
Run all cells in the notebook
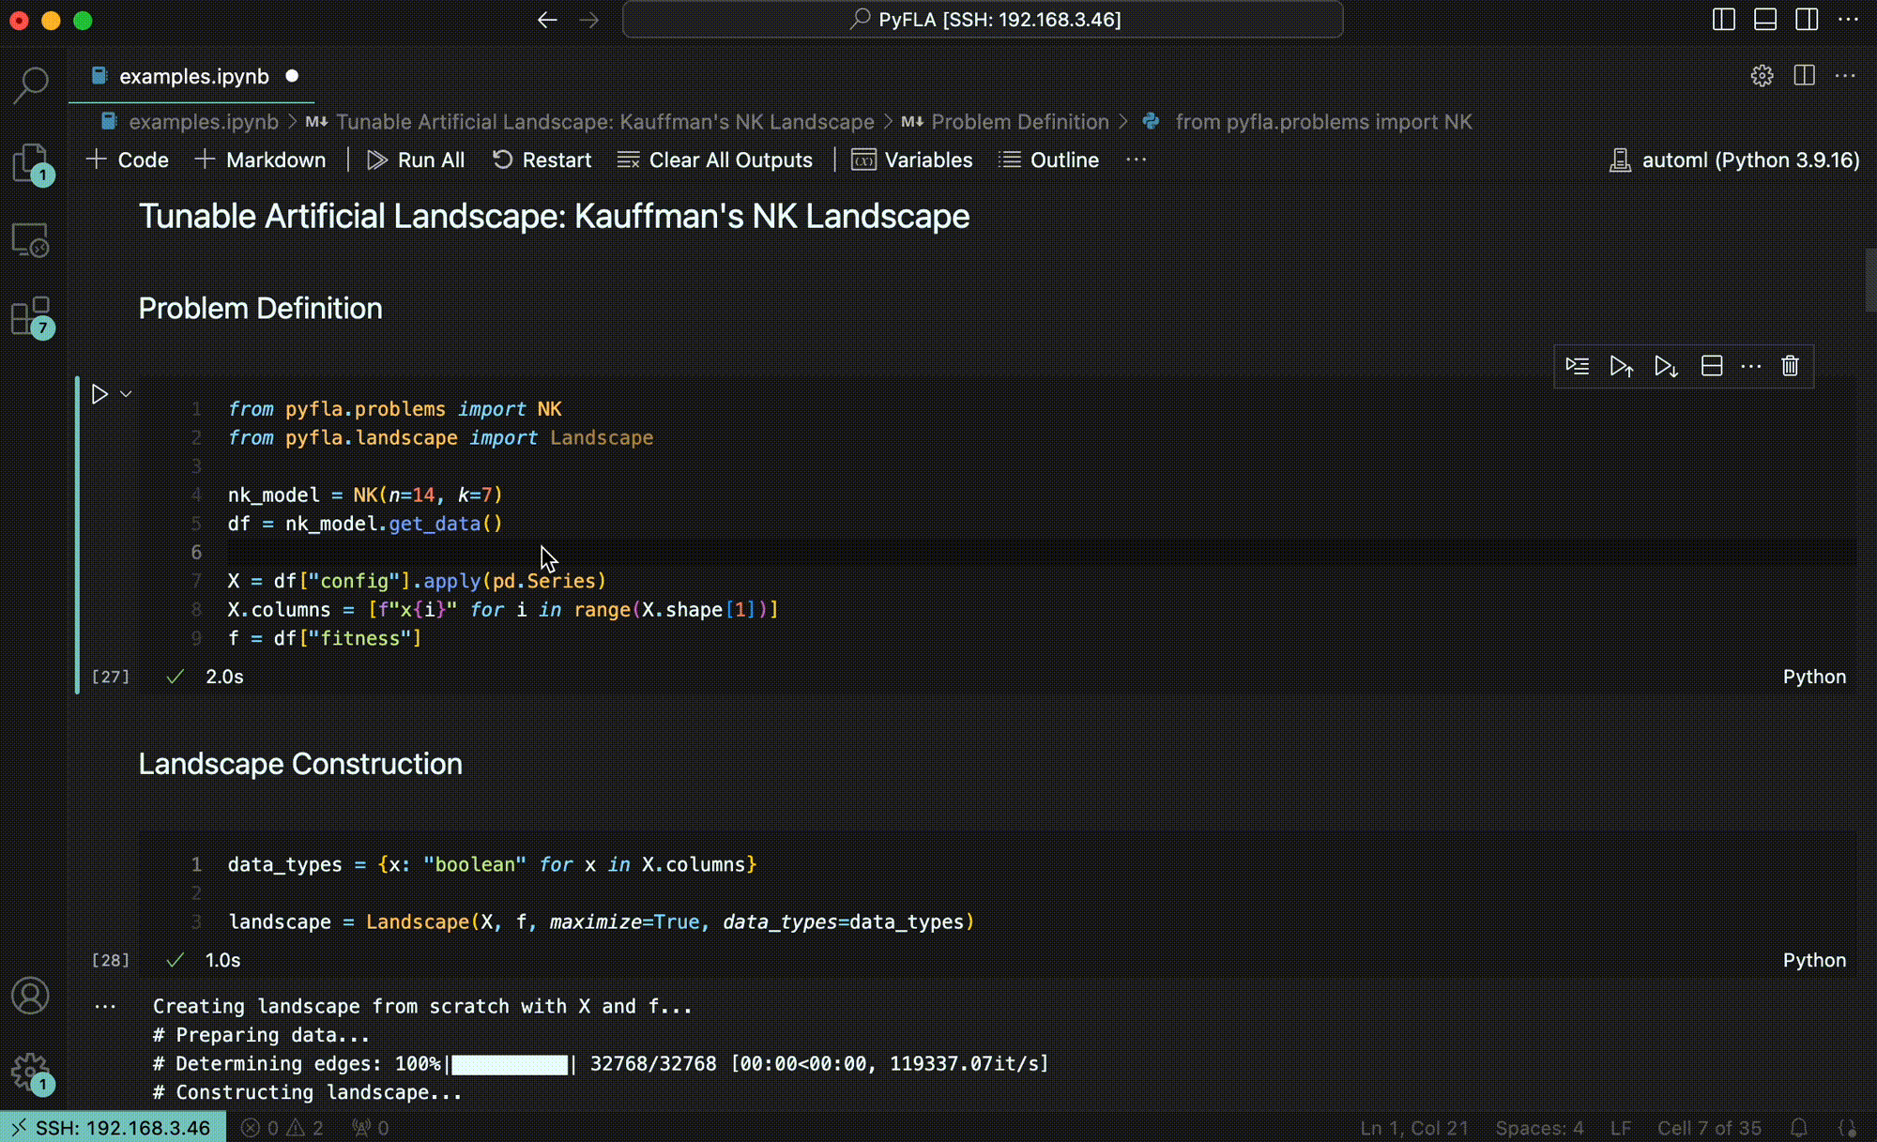(416, 160)
